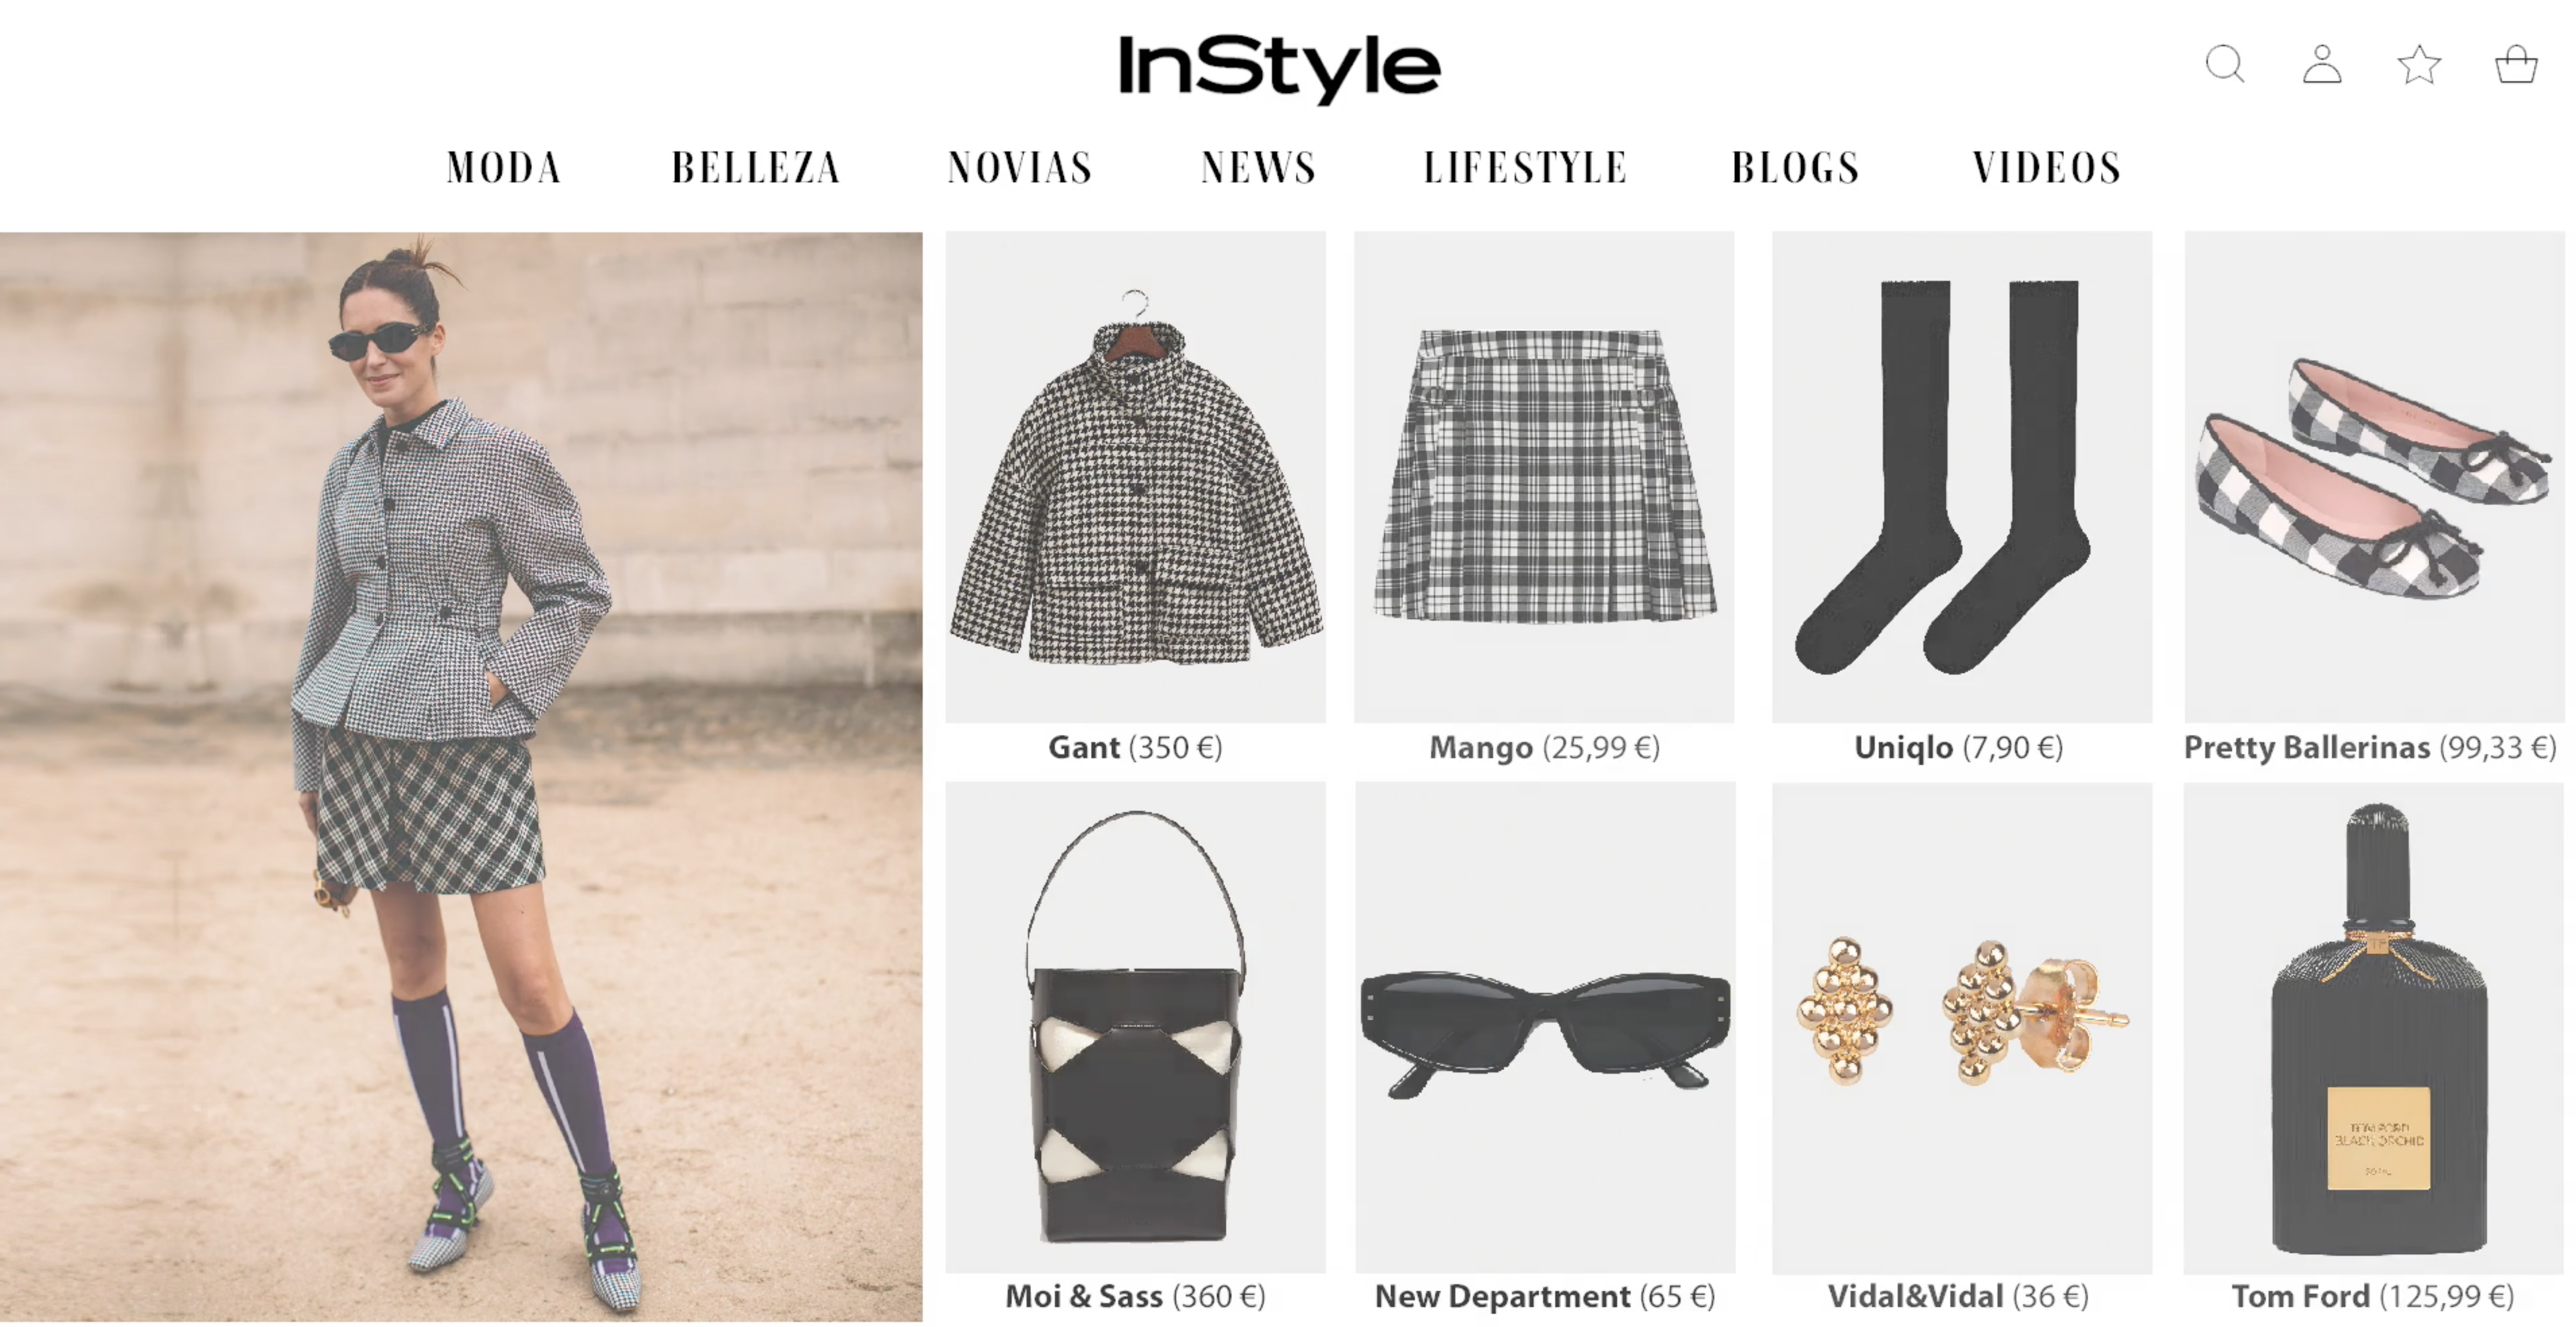Open the NOVIAS menu section
2576x1327 pixels.
tap(1020, 167)
